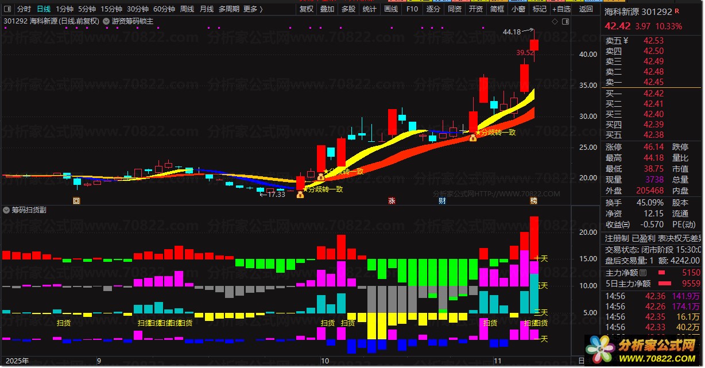Click the 换手 value 45.09%
The image size is (705, 368).
tap(649, 203)
